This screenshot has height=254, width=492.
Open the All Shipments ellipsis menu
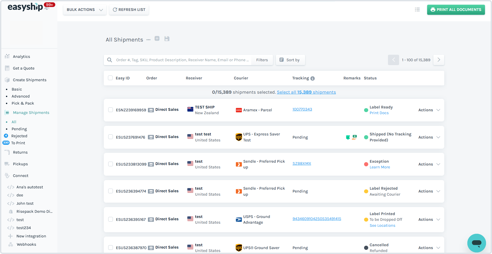(x=148, y=40)
